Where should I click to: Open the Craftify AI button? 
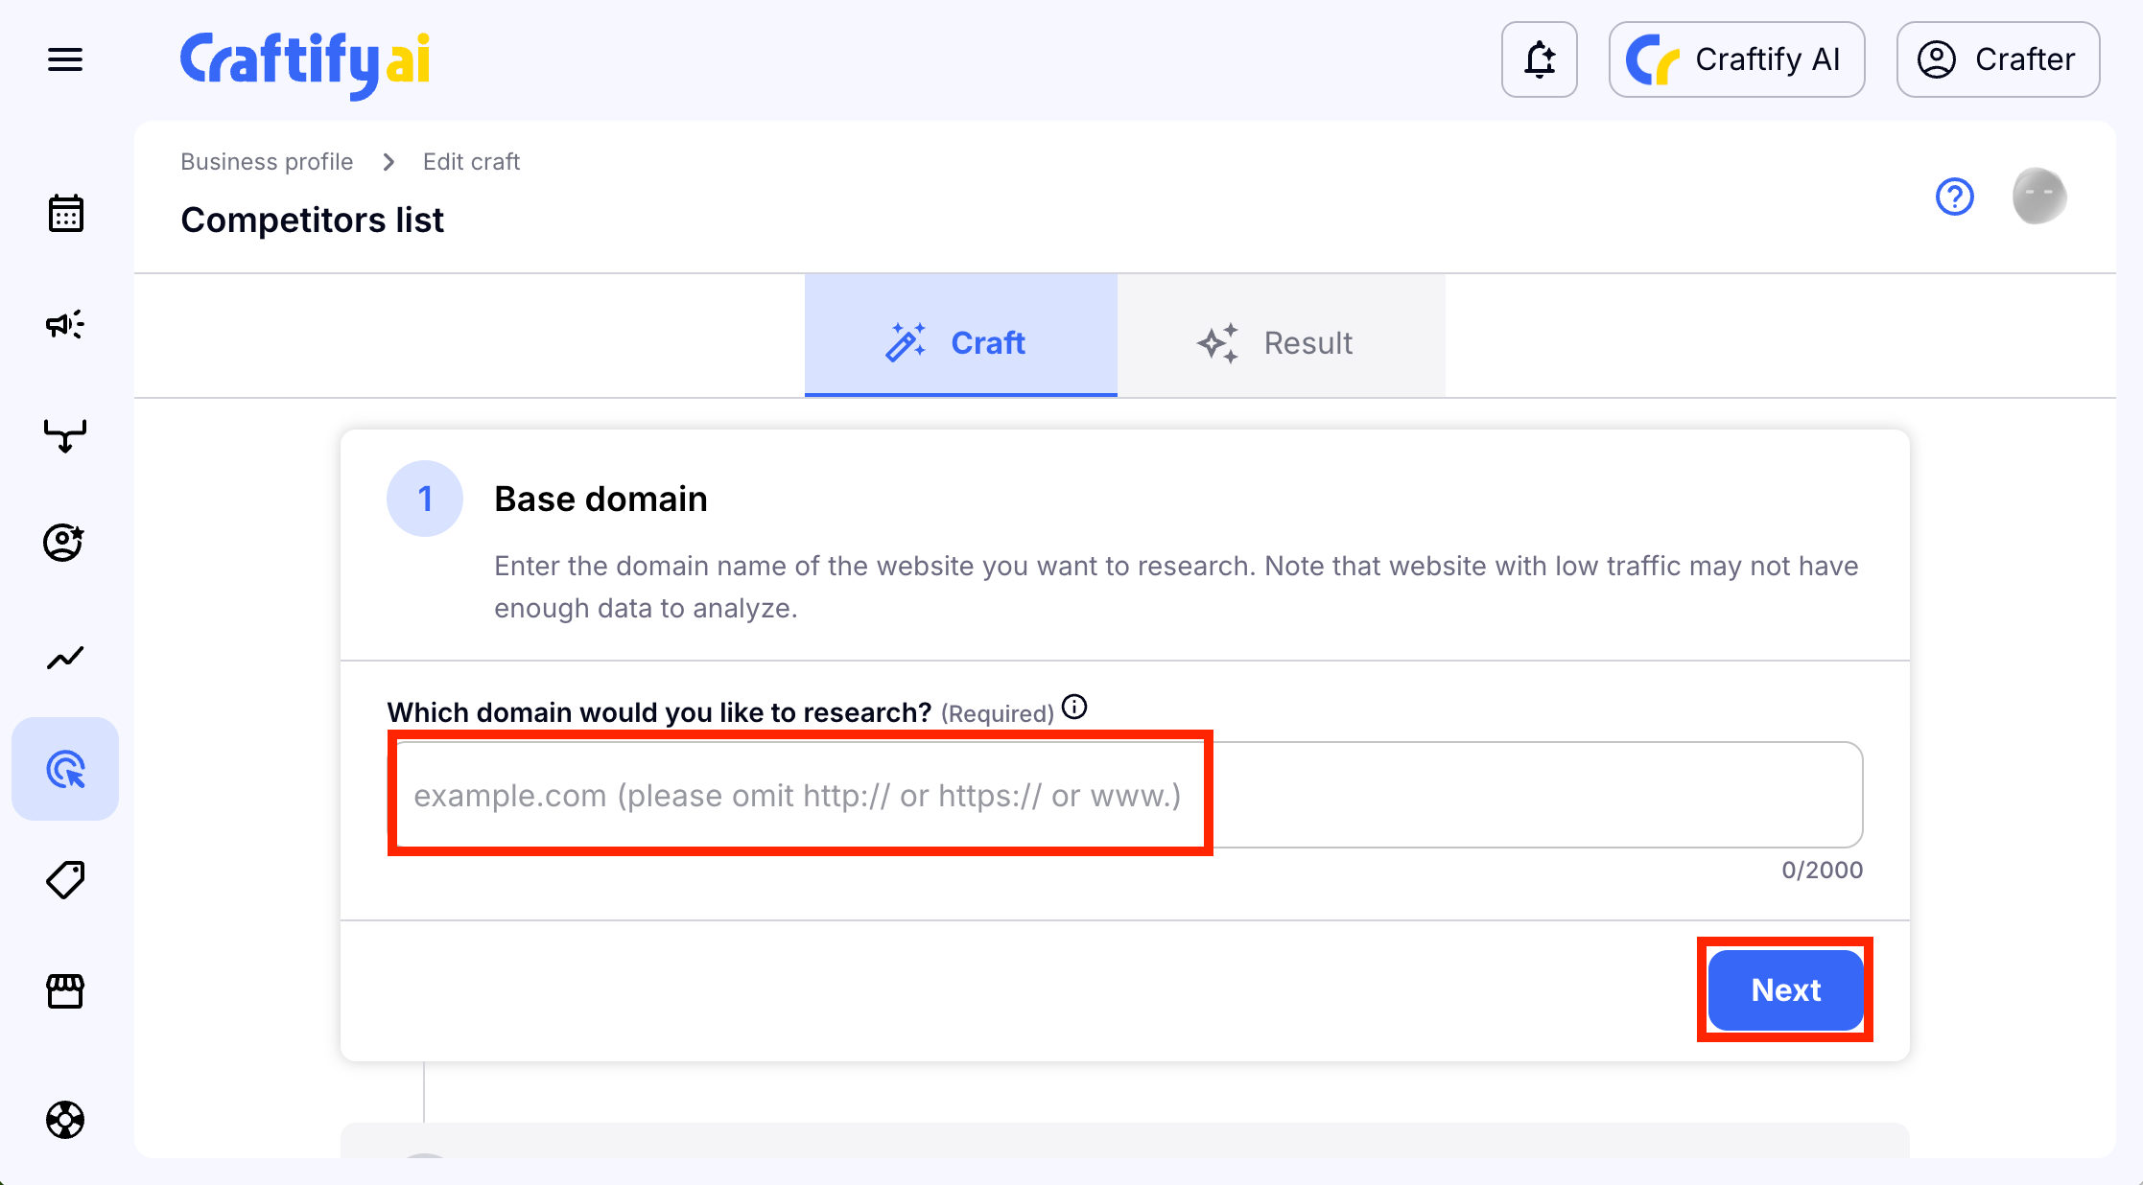coord(1736,59)
